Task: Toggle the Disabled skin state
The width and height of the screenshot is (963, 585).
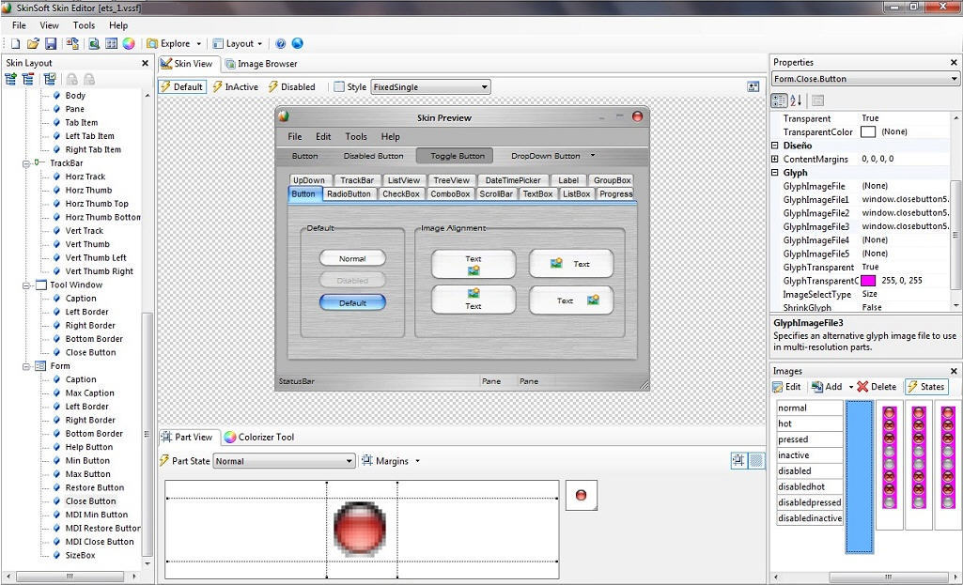Action: [292, 87]
